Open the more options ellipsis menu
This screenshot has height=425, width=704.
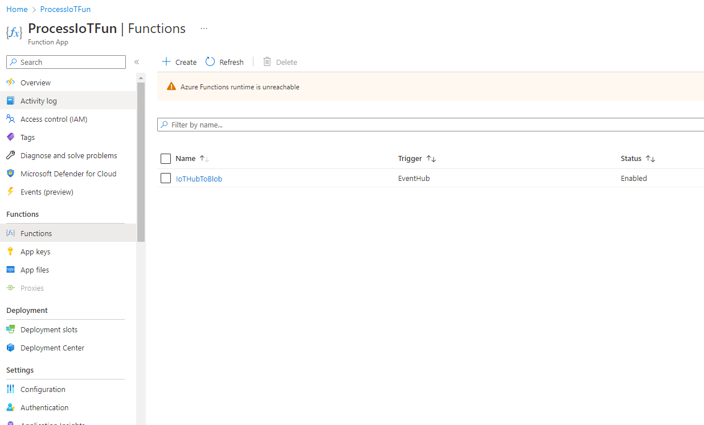click(204, 28)
